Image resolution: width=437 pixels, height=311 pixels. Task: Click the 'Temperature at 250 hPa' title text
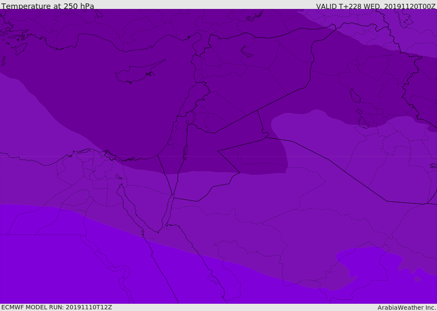pos(48,6)
